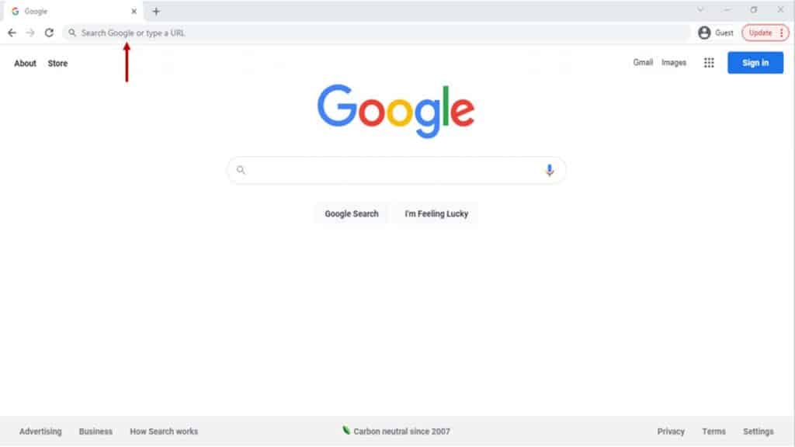The width and height of the screenshot is (795, 447).
Task: Go back using the back arrow
Action: (x=12, y=33)
